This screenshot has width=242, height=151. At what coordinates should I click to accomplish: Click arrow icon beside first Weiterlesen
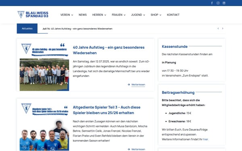pos(129,85)
